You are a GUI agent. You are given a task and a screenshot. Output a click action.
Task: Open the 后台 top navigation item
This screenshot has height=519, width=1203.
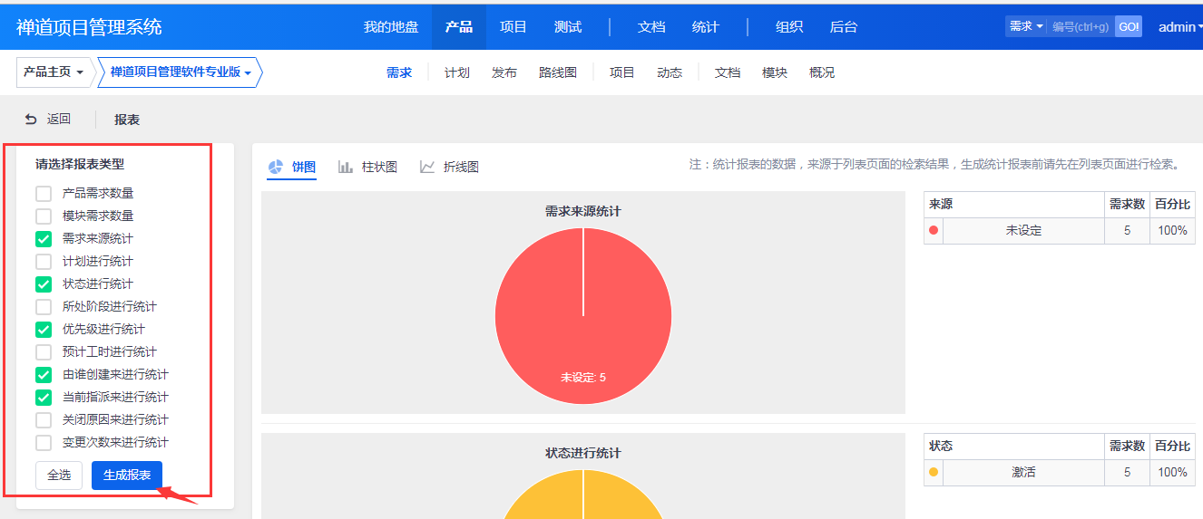(844, 27)
